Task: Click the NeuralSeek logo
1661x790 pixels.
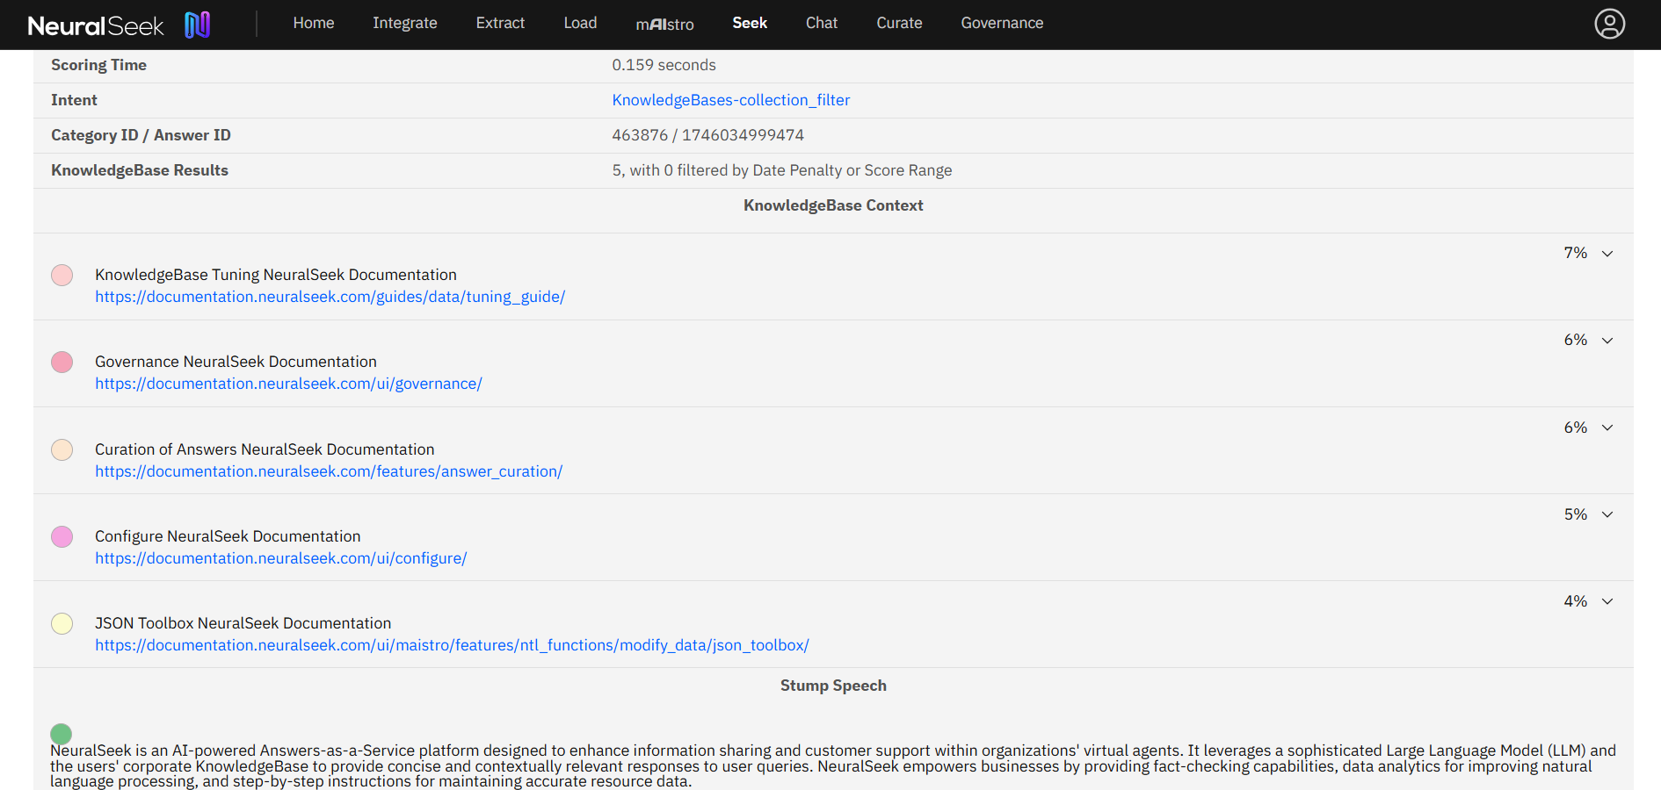Action: pos(119,25)
